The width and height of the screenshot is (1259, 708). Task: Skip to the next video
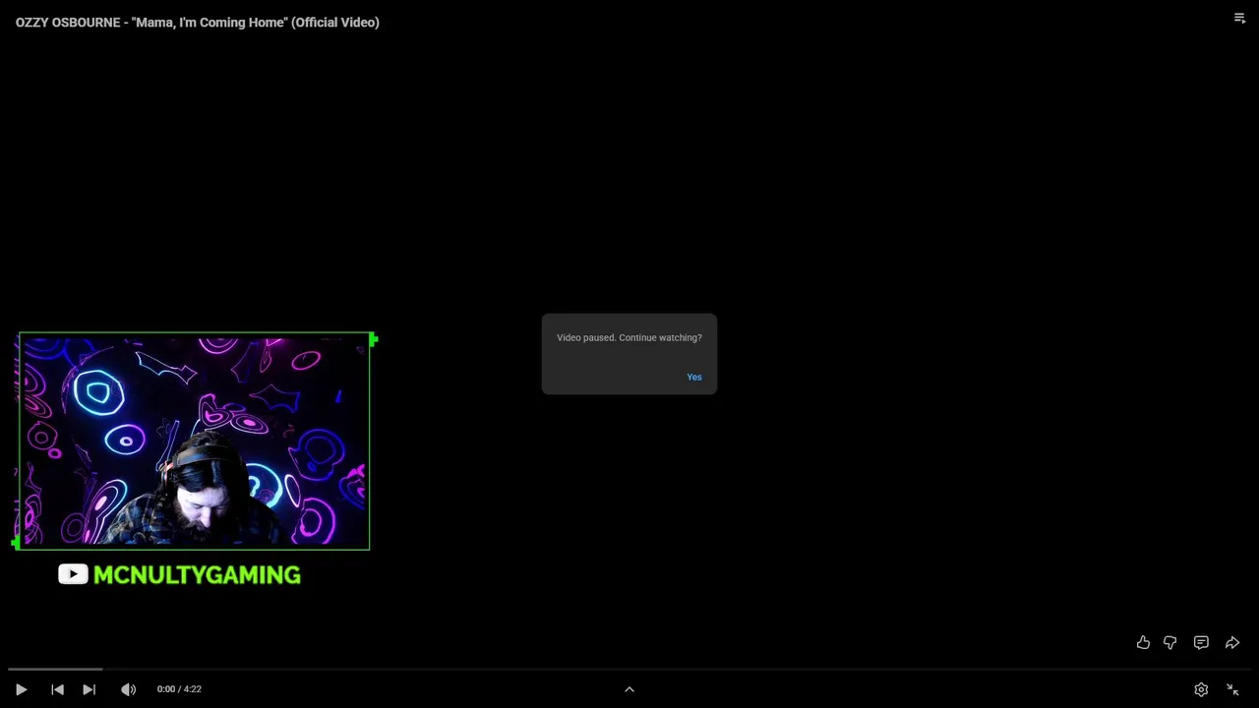(x=89, y=689)
